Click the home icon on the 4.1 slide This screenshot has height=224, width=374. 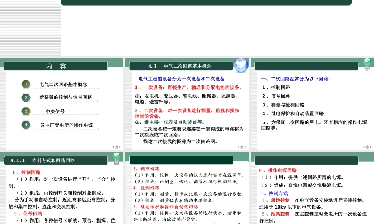[242, 147]
